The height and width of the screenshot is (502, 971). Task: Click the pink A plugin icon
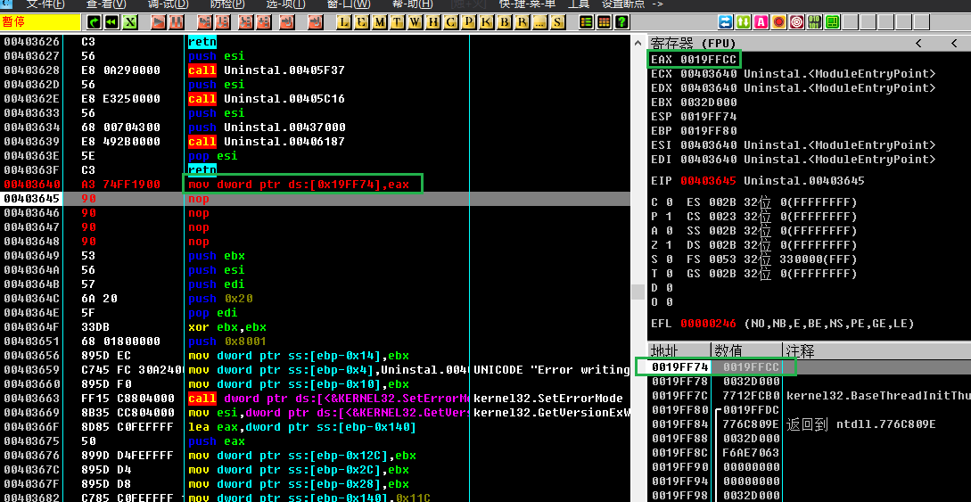tap(761, 21)
